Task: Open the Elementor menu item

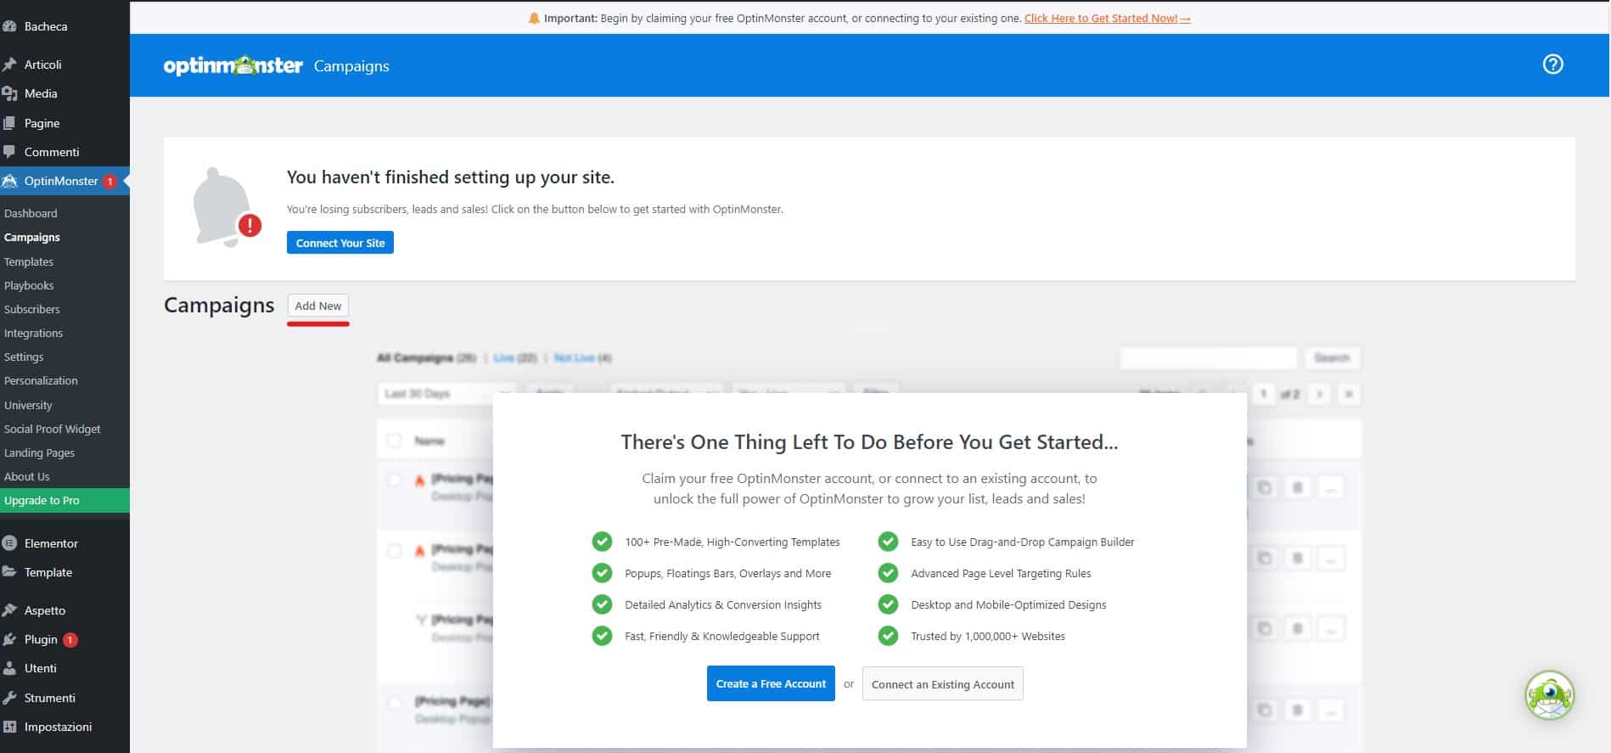Action: (x=65, y=543)
